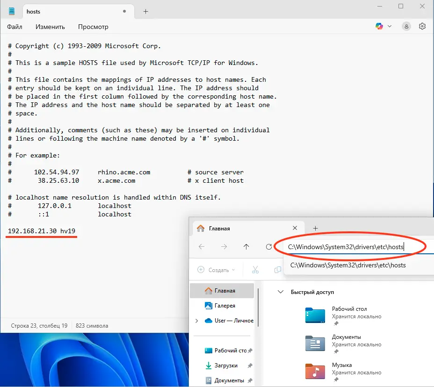
Task: Open the Создать dropdown in Explorer
Action: pos(216,270)
